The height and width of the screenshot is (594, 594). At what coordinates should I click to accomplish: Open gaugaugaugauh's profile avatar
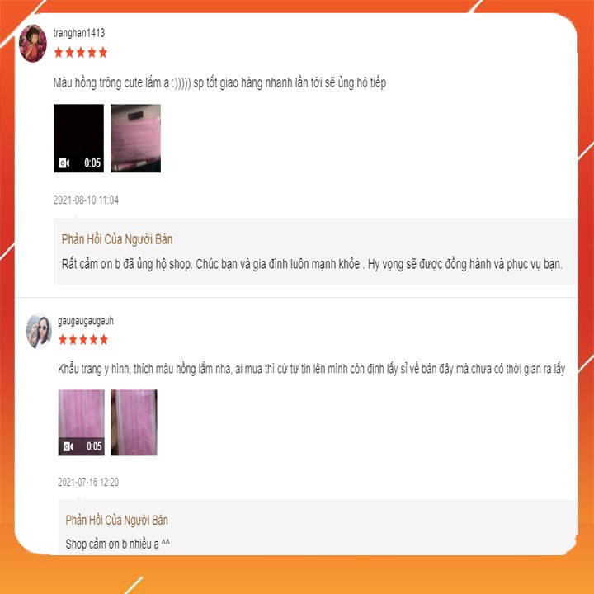point(39,331)
